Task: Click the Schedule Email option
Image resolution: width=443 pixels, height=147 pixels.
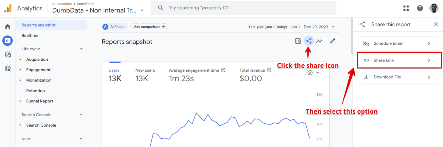Action: pos(399,43)
